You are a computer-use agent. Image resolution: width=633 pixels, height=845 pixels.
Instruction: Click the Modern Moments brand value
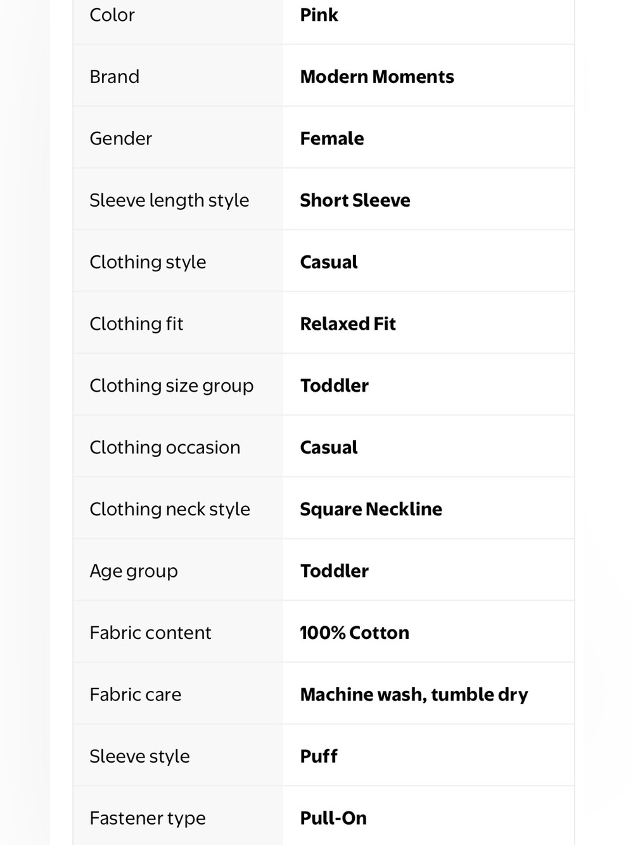[x=377, y=77]
